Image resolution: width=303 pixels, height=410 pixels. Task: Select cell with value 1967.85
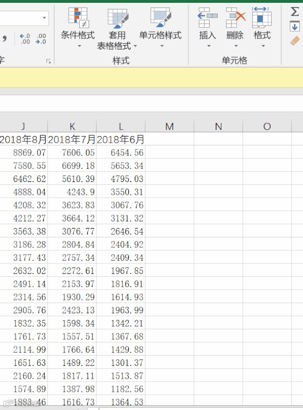point(121,271)
